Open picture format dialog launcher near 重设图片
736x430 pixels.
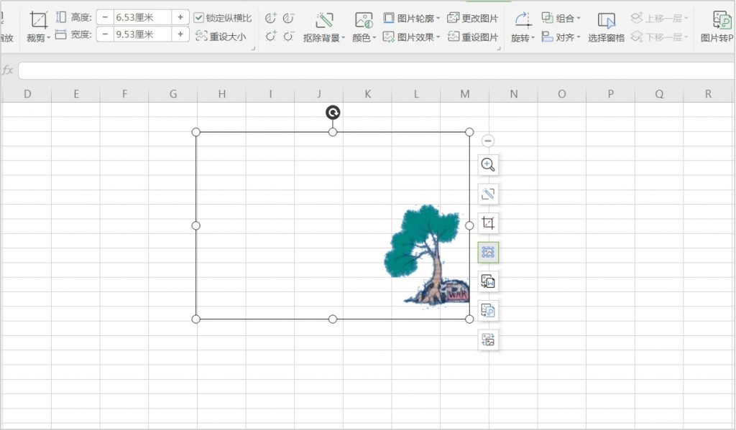tap(499, 48)
